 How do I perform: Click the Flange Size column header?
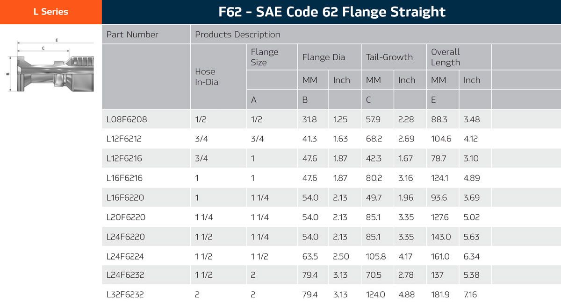265,57
